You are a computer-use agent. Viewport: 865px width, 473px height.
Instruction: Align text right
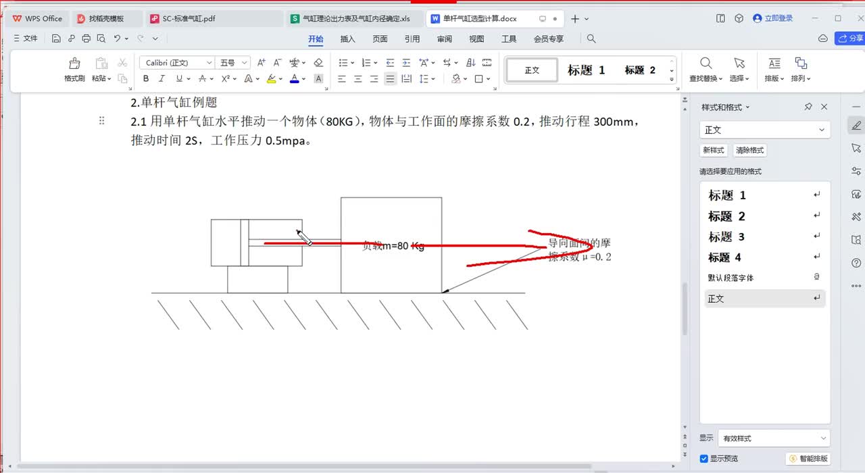pos(374,79)
